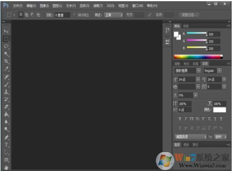The width and height of the screenshot is (232, 171).
Task: Click the feather value input field
Action: pos(62,15)
